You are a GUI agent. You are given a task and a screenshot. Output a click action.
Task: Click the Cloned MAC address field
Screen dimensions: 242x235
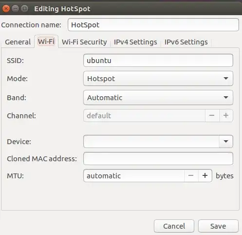pyautogui.click(x=158, y=159)
